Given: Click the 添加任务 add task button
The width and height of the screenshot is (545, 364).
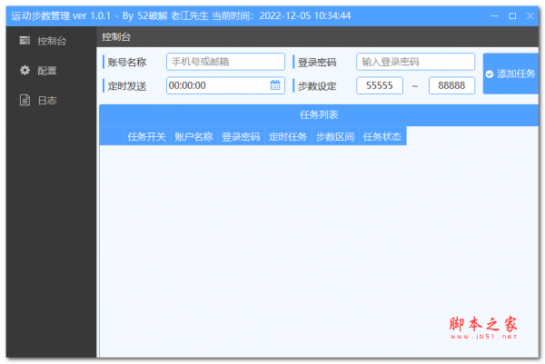Looking at the screenshot, I should (x=510, y=74).
